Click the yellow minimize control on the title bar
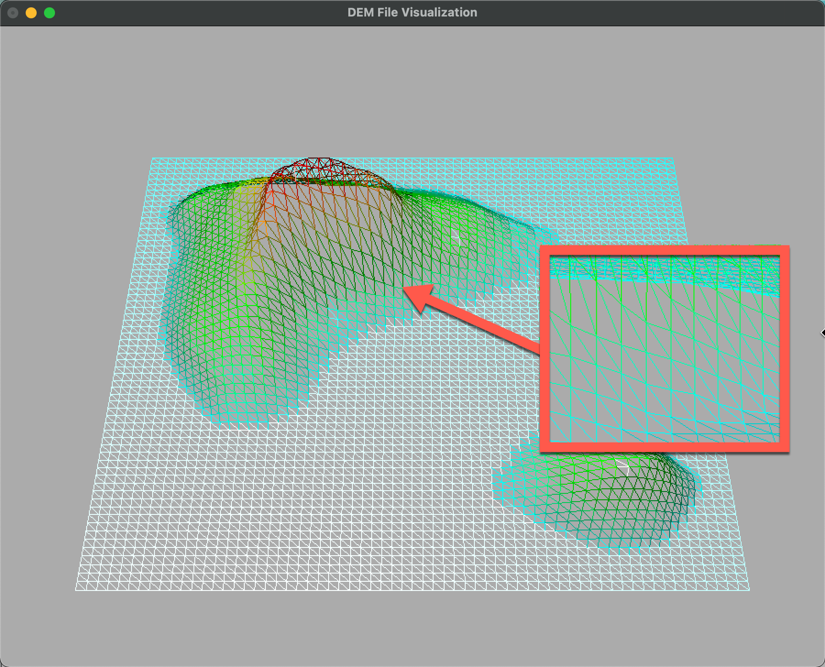Screen dimensions: 825x667 [31, 12]
